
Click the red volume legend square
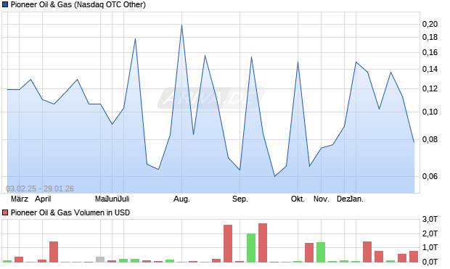[5, 212]
